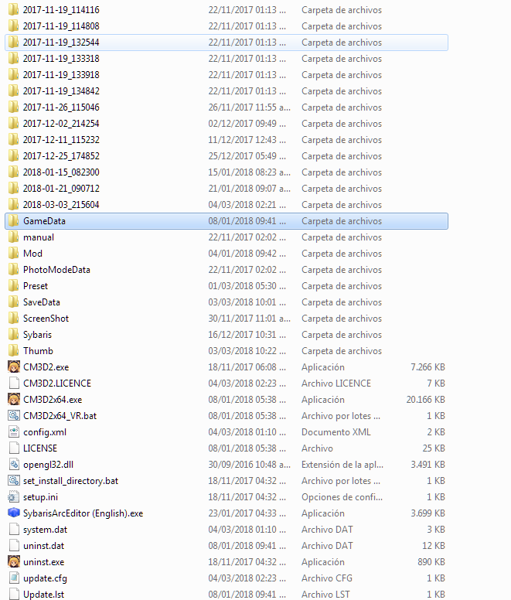
Task: Click the Mod folder icon
Action: pyautogui.click(x=14, y=254)
